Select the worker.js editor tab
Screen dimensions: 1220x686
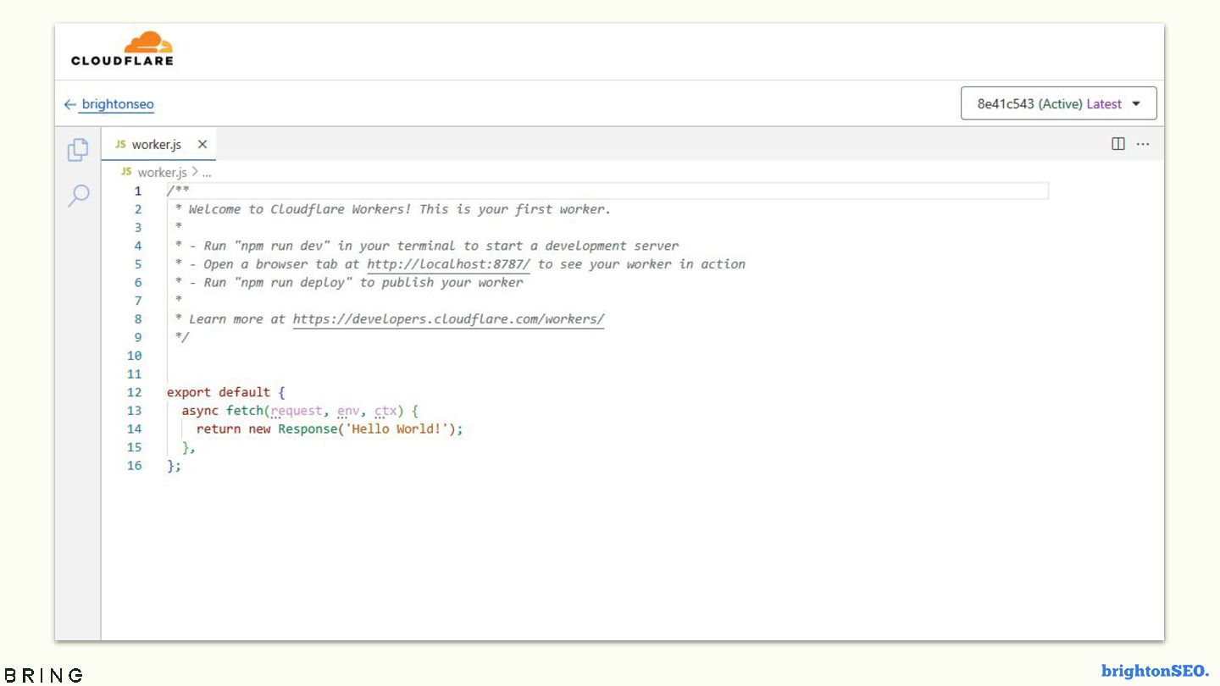(x=156, y=145)
